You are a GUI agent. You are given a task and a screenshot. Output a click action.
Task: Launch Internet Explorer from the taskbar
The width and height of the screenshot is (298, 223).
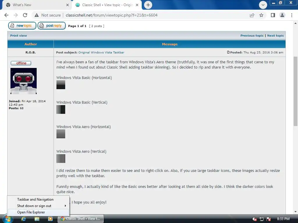(23, 219)
